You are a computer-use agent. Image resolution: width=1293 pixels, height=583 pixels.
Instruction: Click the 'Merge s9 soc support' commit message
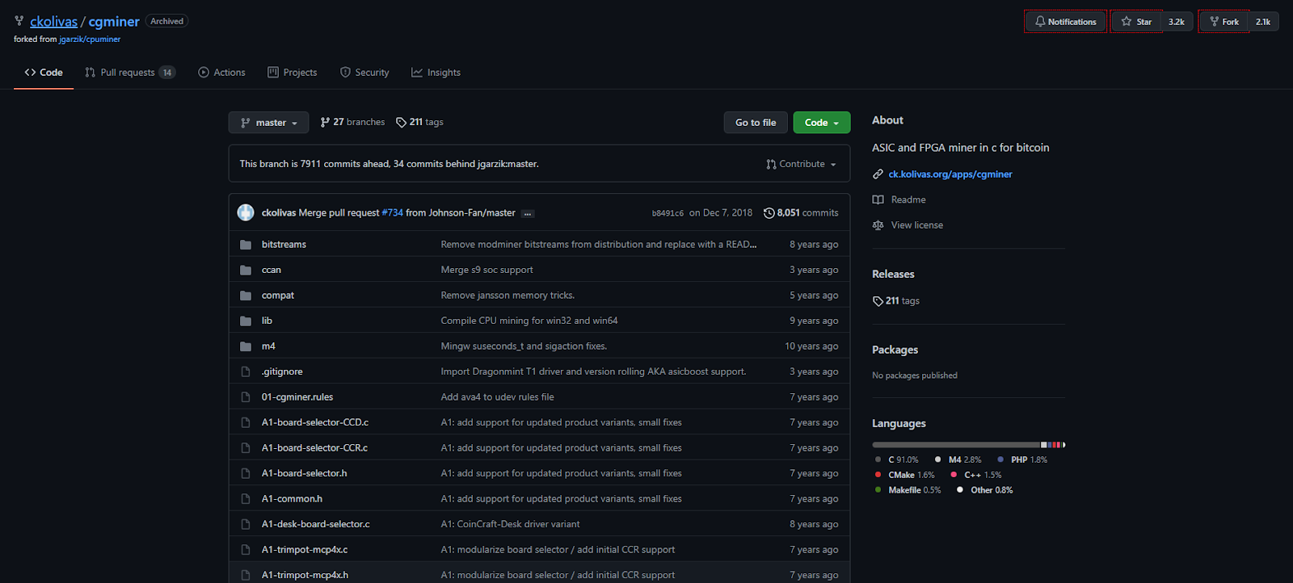pyautogui.click(x=486, y=270)
